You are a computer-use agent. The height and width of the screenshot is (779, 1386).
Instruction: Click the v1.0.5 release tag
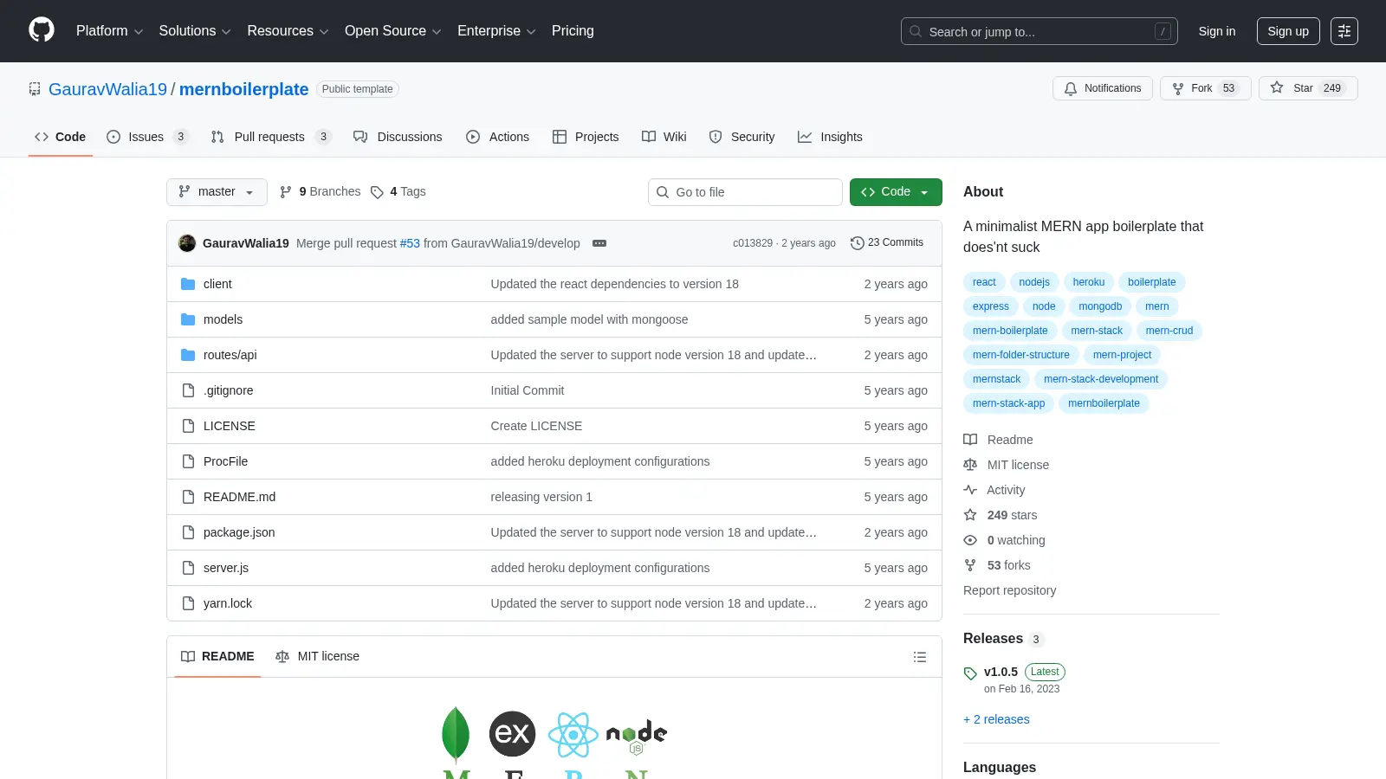point(1001,672)
